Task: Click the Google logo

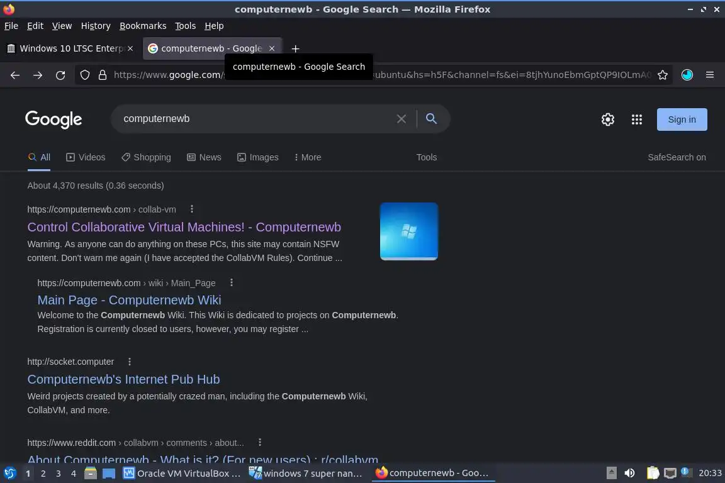Action: [53, 119]
